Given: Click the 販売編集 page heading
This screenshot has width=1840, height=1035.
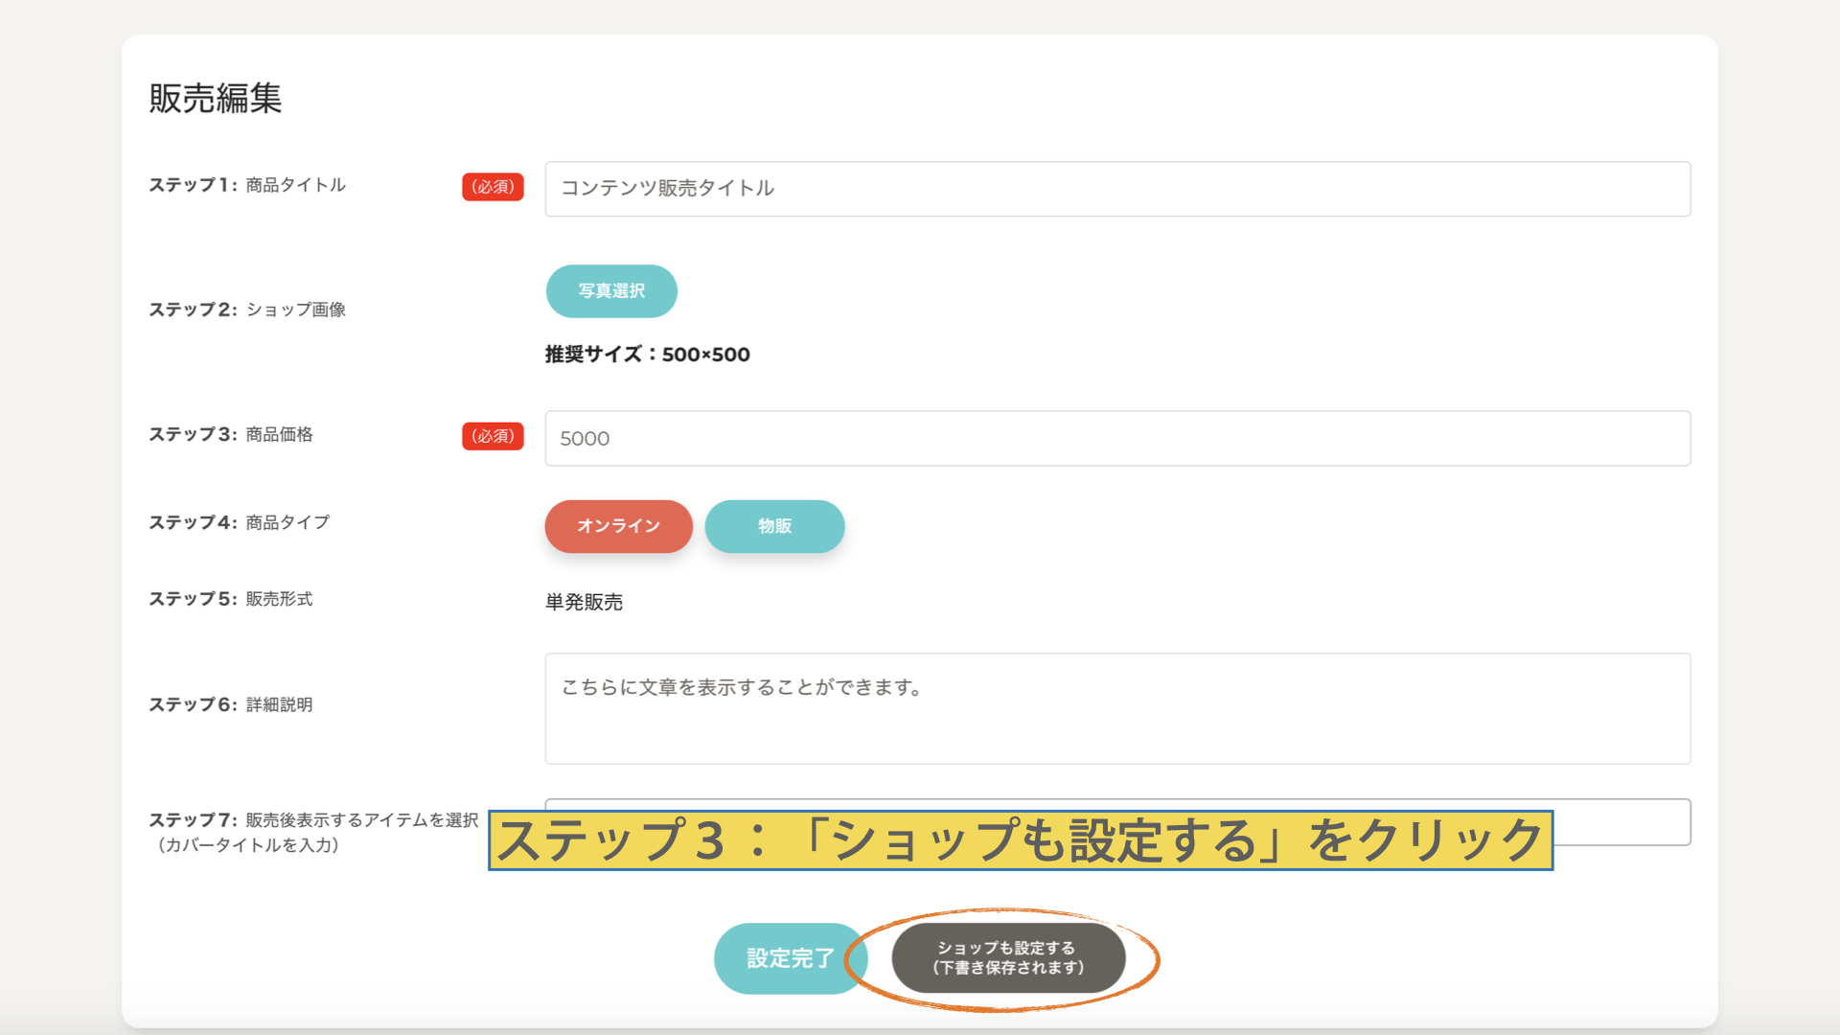Looking at the screenshot, I should (x=216, y=98).
